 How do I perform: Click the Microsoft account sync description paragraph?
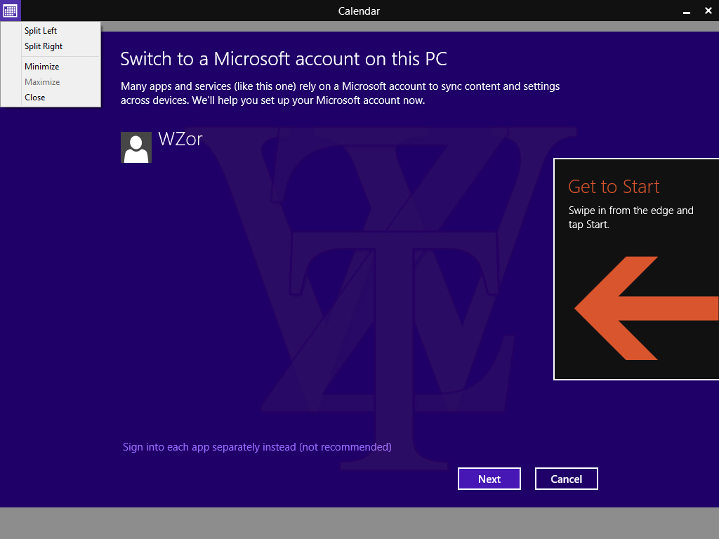coord(340,93)
